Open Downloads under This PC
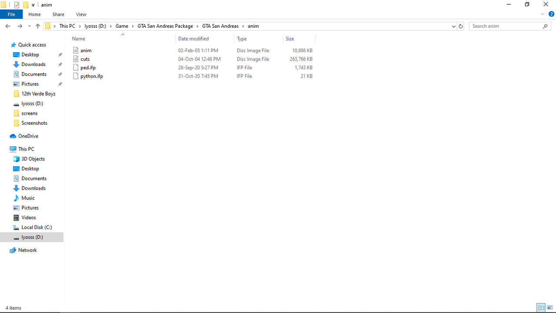This screenshot has height=313, width=556. 33,188
